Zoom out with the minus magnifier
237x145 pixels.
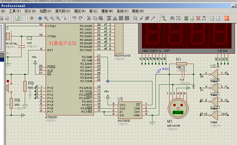pyautogui.click(x=52, y=18)
